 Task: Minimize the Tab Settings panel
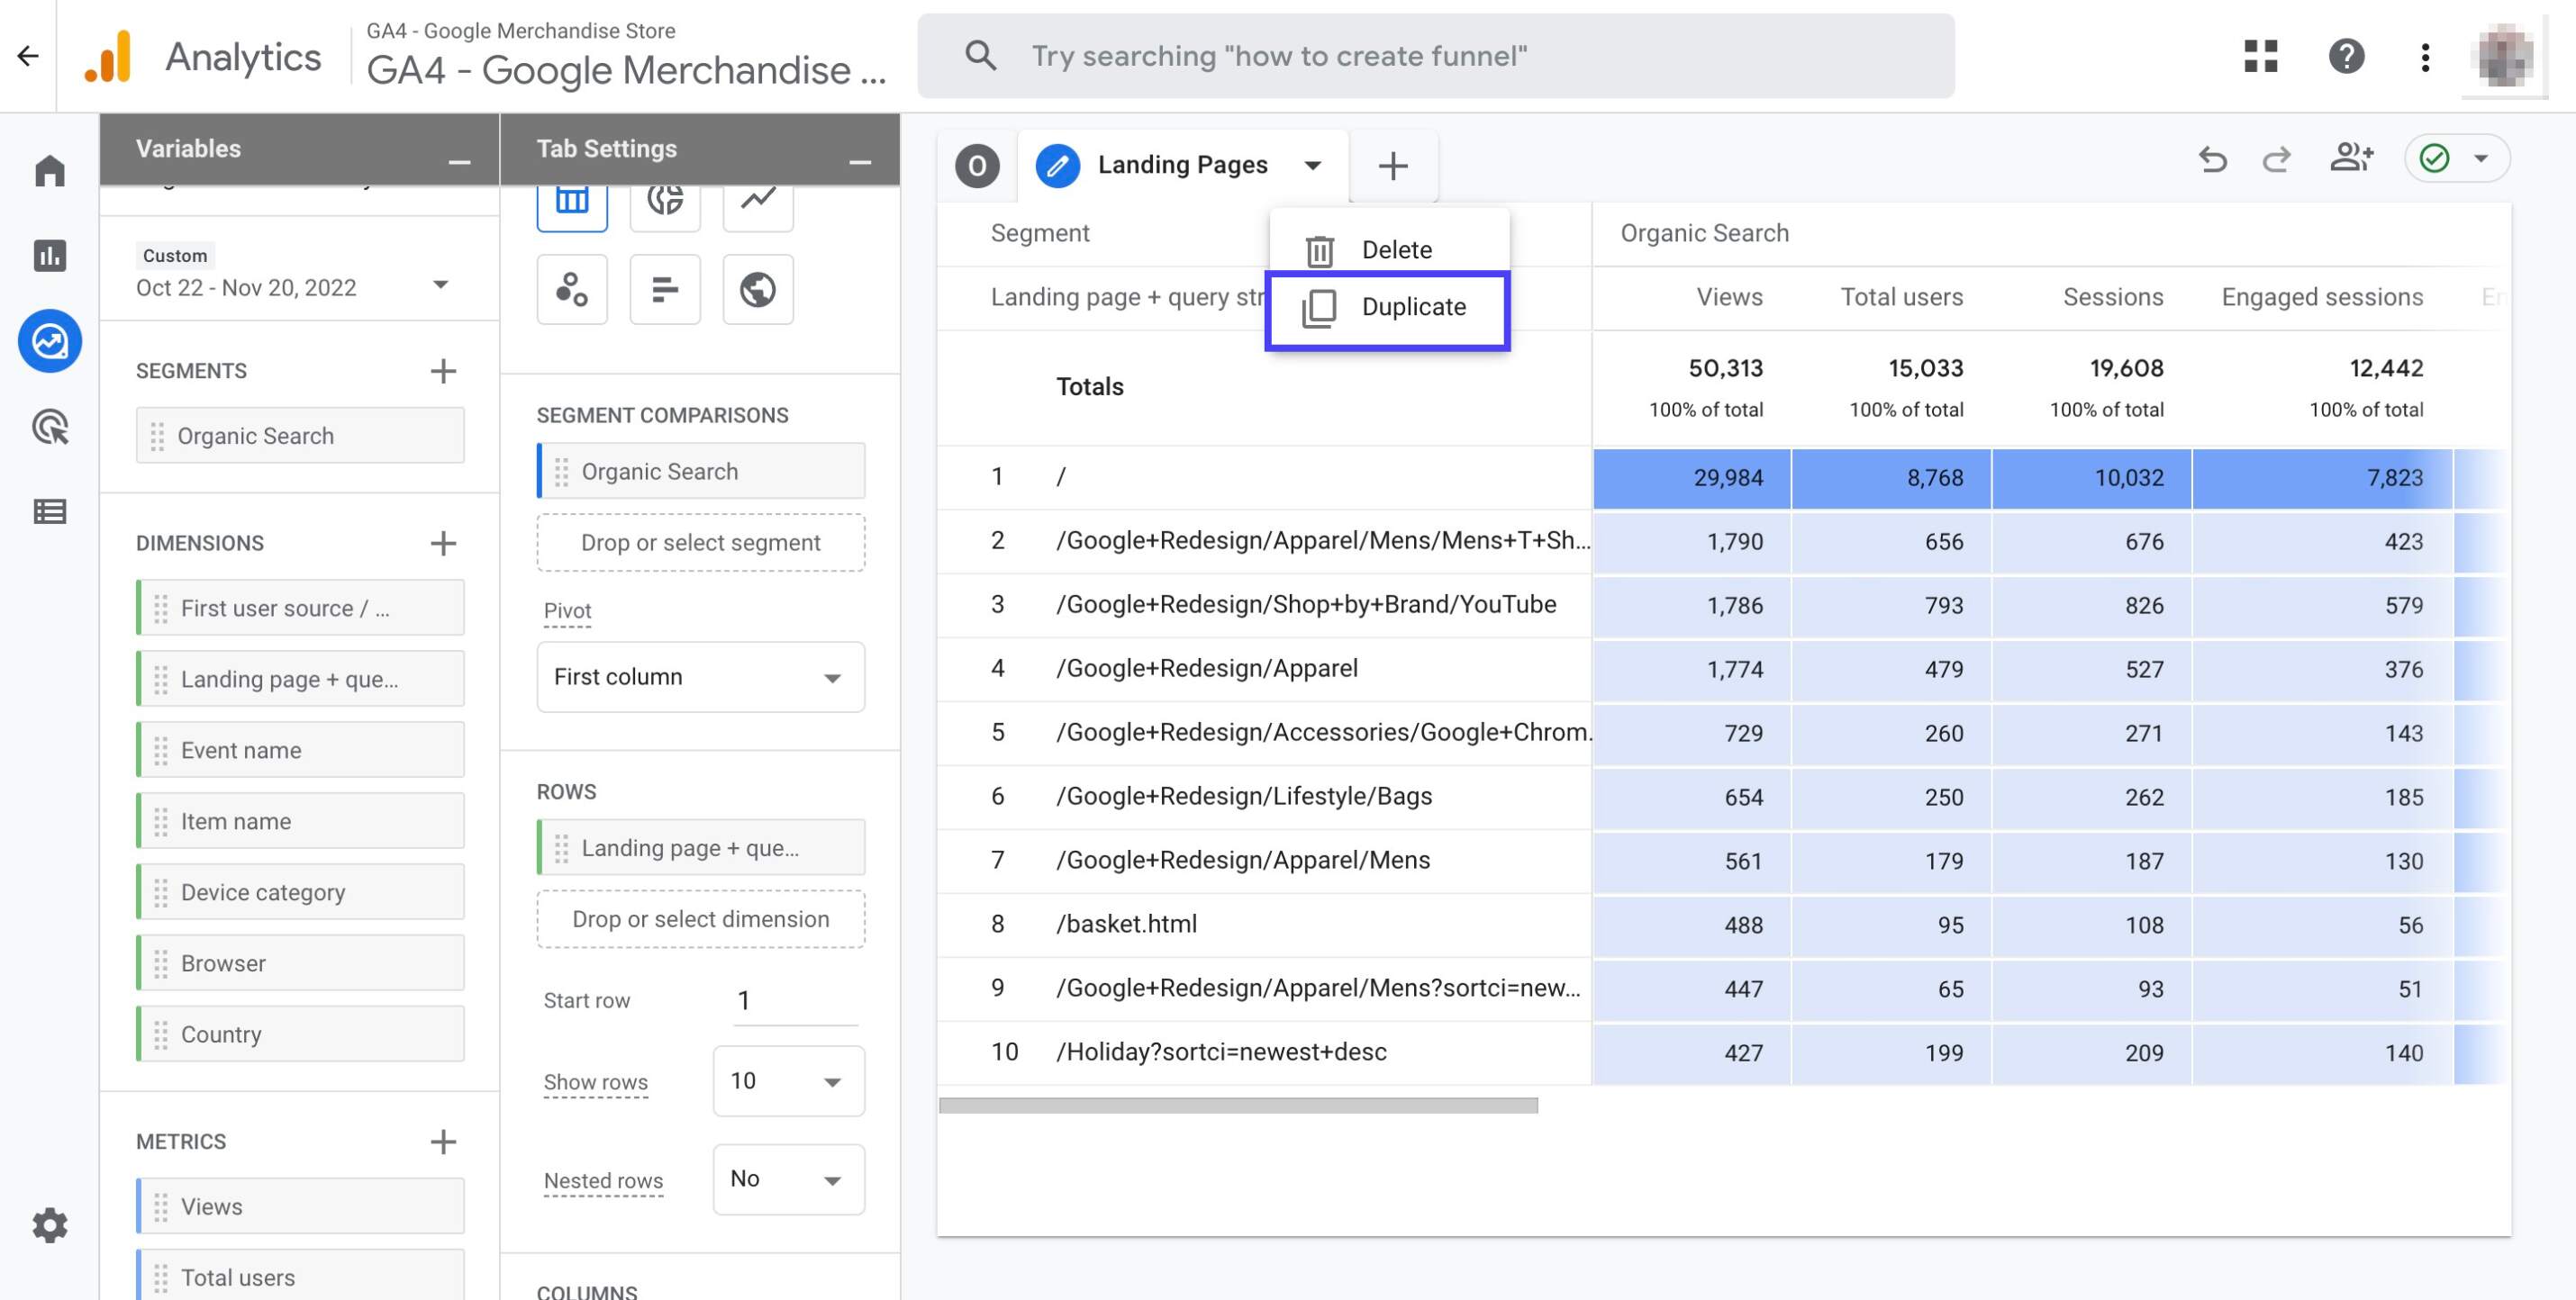(860, 161)
